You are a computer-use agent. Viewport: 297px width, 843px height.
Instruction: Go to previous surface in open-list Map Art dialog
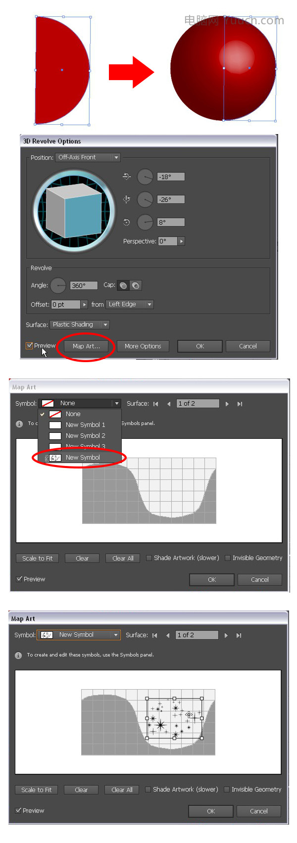[169, 404]
